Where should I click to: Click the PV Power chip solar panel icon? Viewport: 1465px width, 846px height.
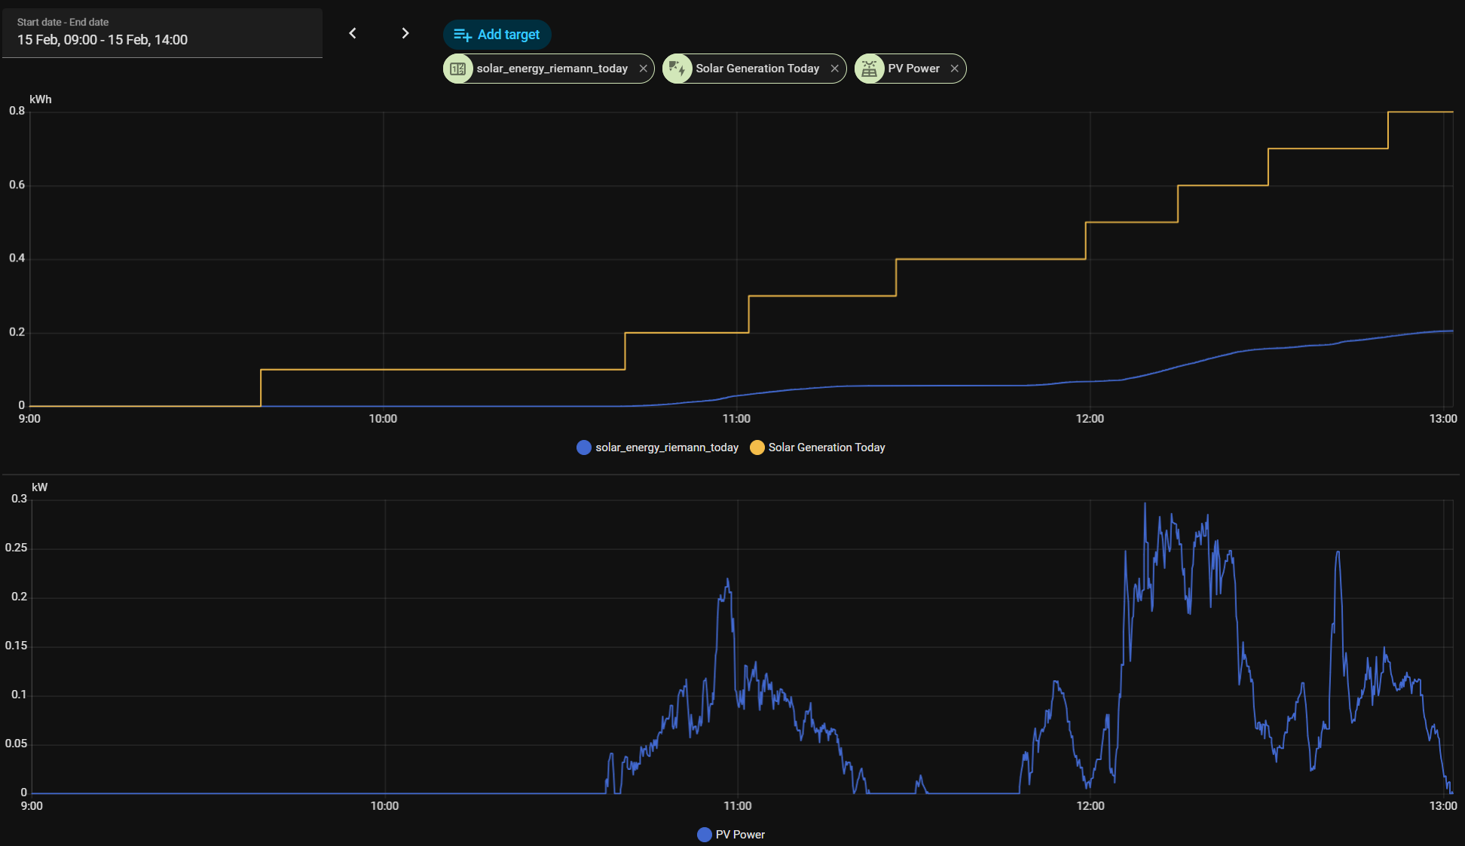(870, 69)
